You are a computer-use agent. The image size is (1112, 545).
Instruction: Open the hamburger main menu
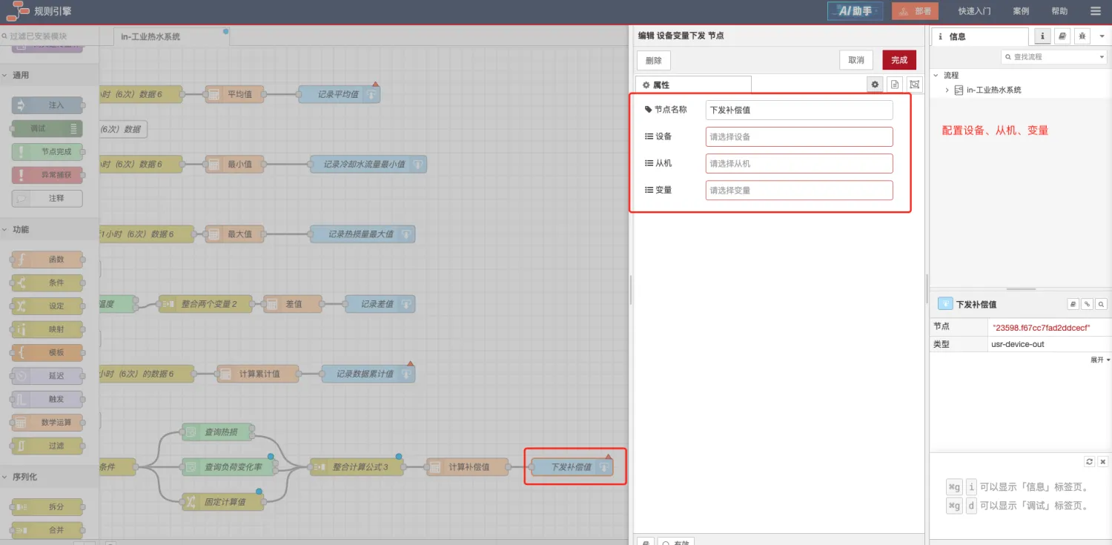point(1095,11)
